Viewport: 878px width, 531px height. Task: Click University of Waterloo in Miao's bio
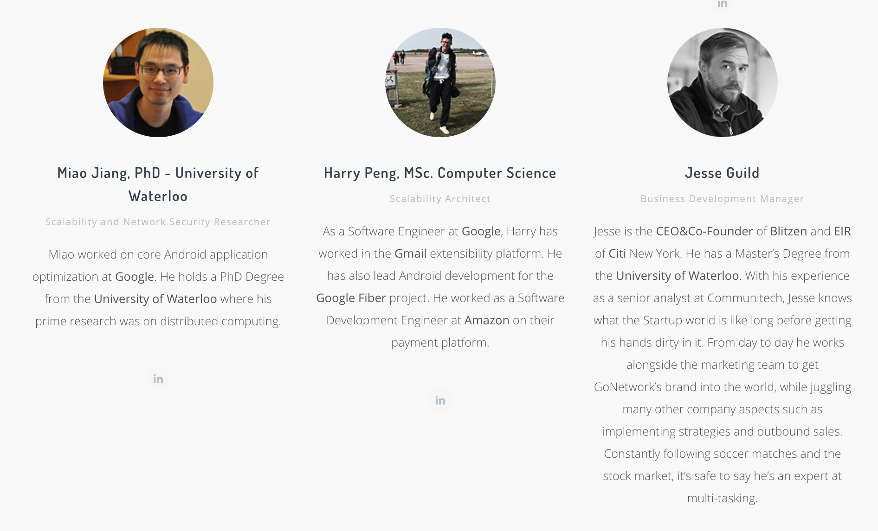155,299
